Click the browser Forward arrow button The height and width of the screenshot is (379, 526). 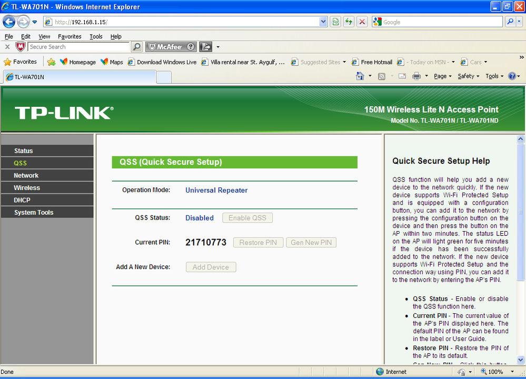[23, 22]
